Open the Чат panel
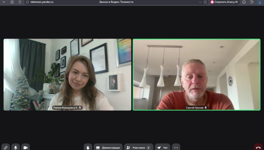 click(163, 147)
